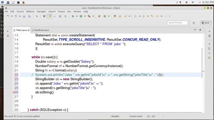Open the Edit menu

[x=12, y=12]
